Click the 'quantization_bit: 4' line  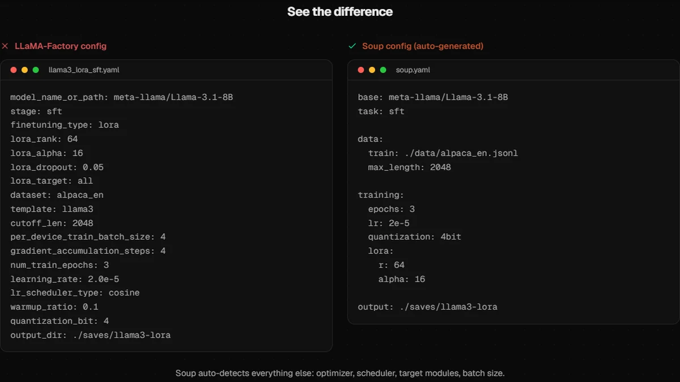59,321
